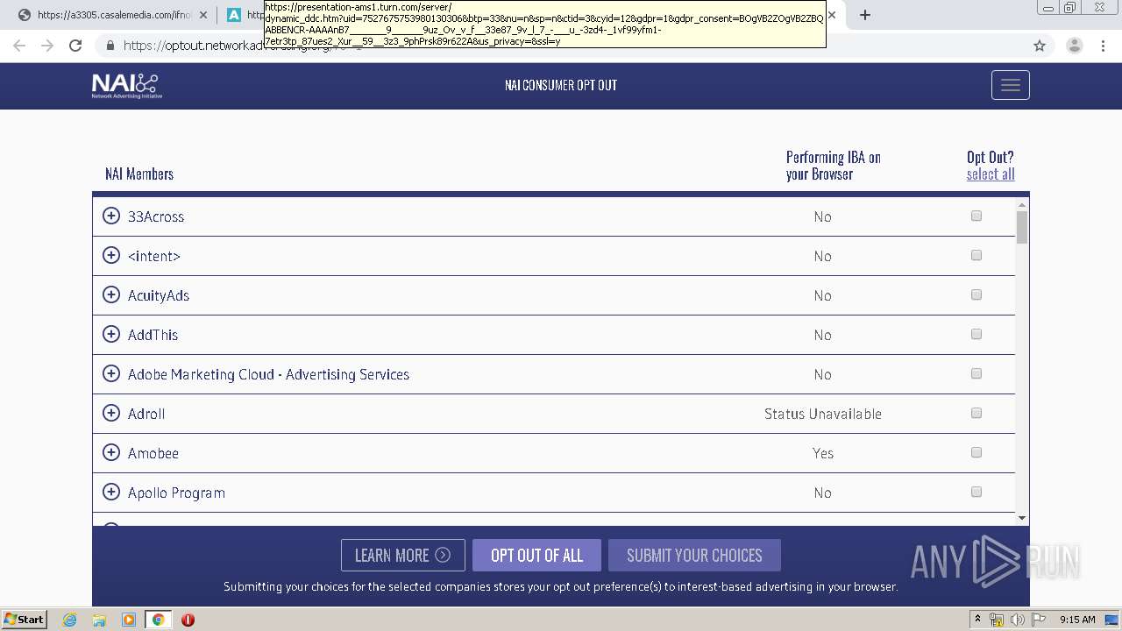Expand the 33Across member details
The width and height of the screenshot is (1122, 631).
click(111, 216)
